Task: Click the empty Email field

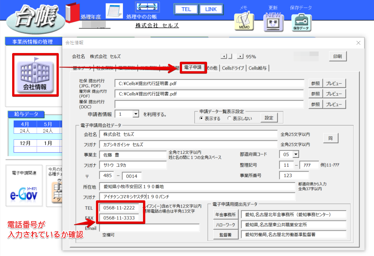Action: [149, 228]
